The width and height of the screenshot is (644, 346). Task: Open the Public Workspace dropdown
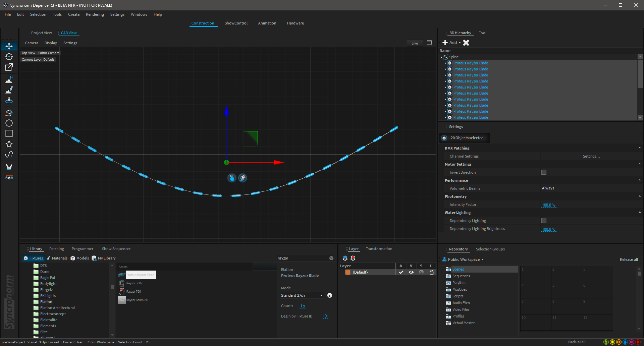click(x=463, y=259)
